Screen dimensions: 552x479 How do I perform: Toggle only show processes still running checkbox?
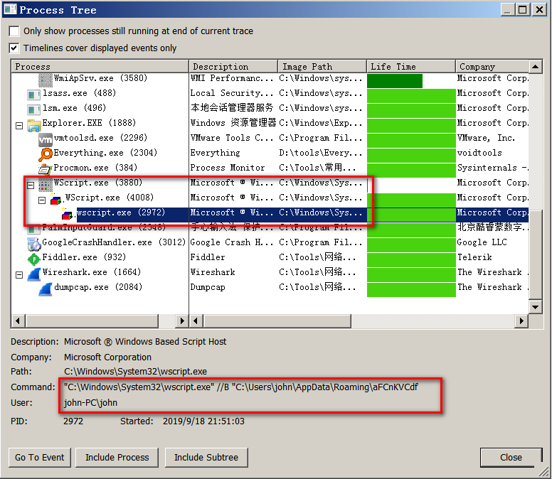click(x=14, y=31)
